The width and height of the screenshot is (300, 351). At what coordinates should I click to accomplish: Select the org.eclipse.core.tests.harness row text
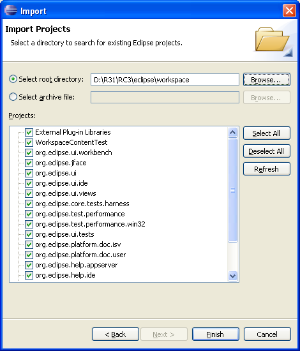82,204
